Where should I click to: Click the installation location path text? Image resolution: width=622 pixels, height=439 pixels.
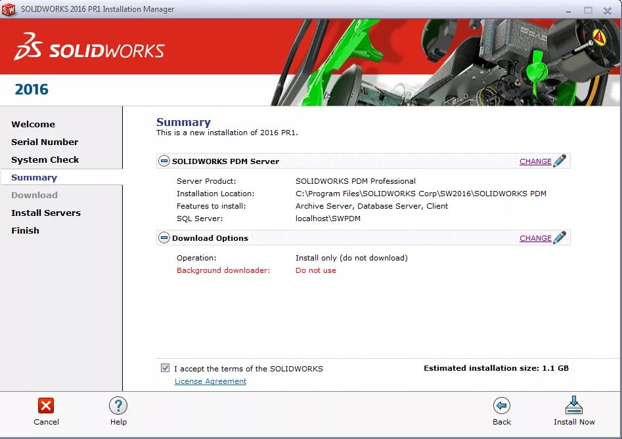point(421,194)
